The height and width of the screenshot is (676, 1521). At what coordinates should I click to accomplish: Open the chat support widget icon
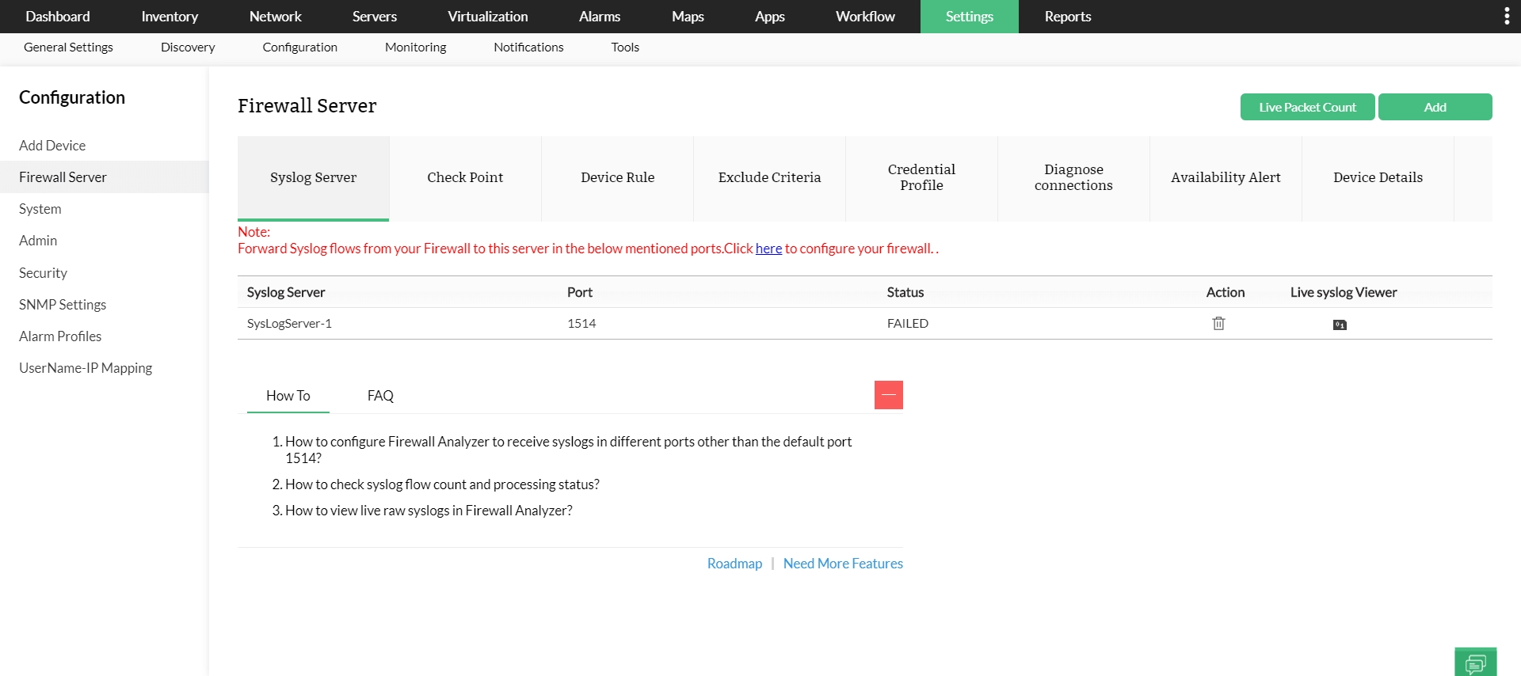click(1475, 663)
